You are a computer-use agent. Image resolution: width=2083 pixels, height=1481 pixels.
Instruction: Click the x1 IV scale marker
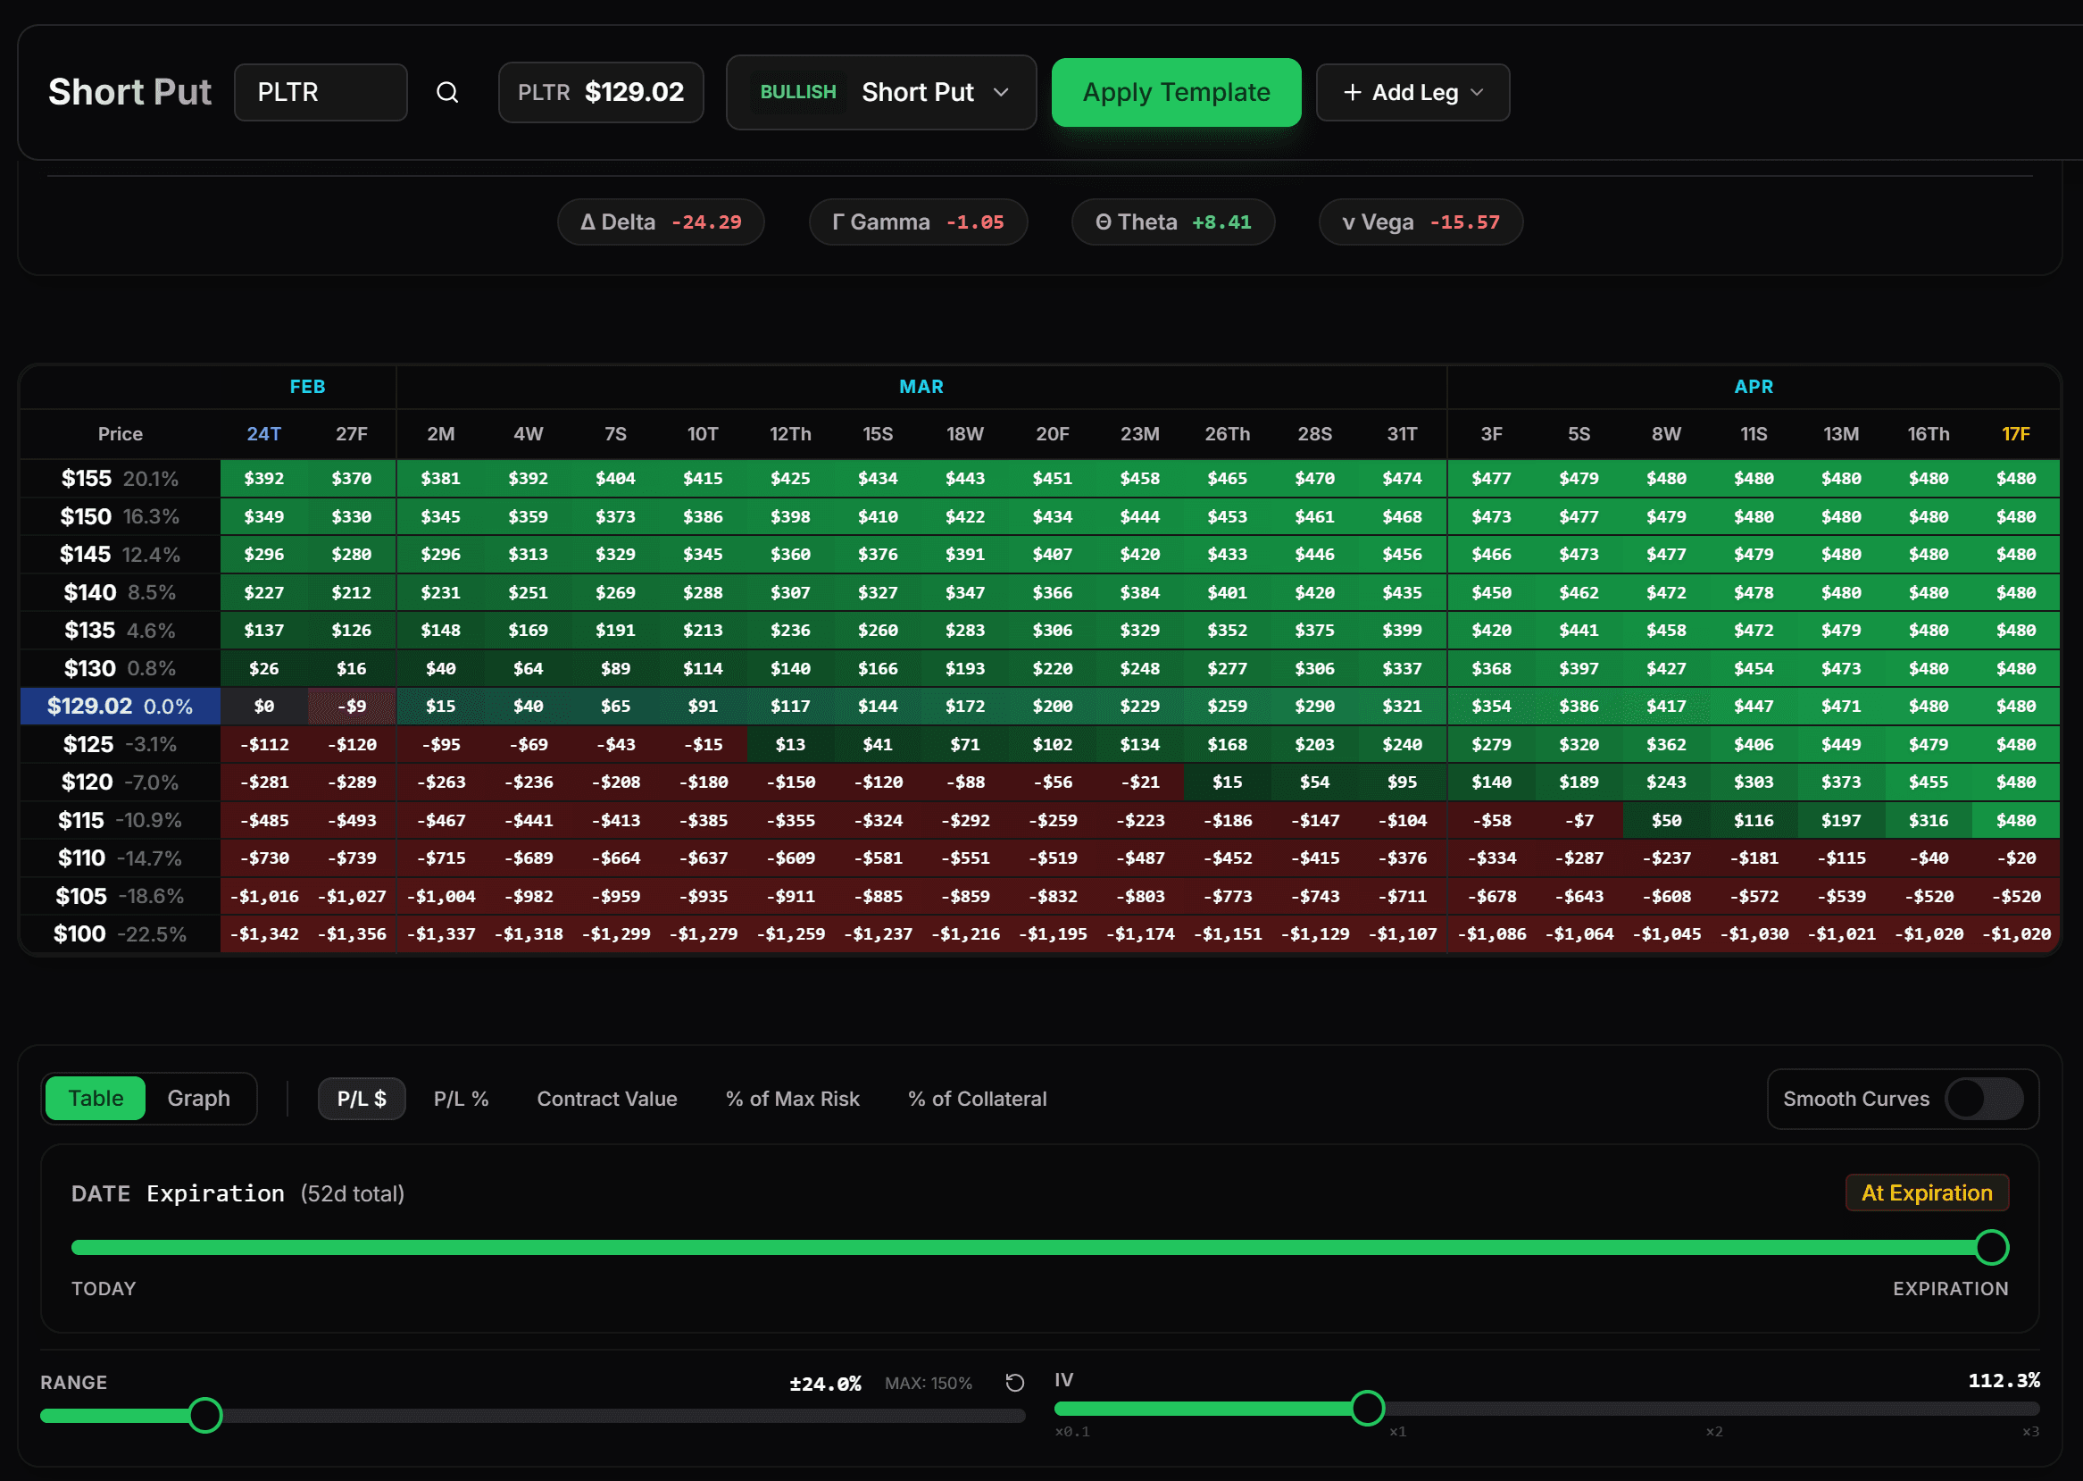1397,1432
